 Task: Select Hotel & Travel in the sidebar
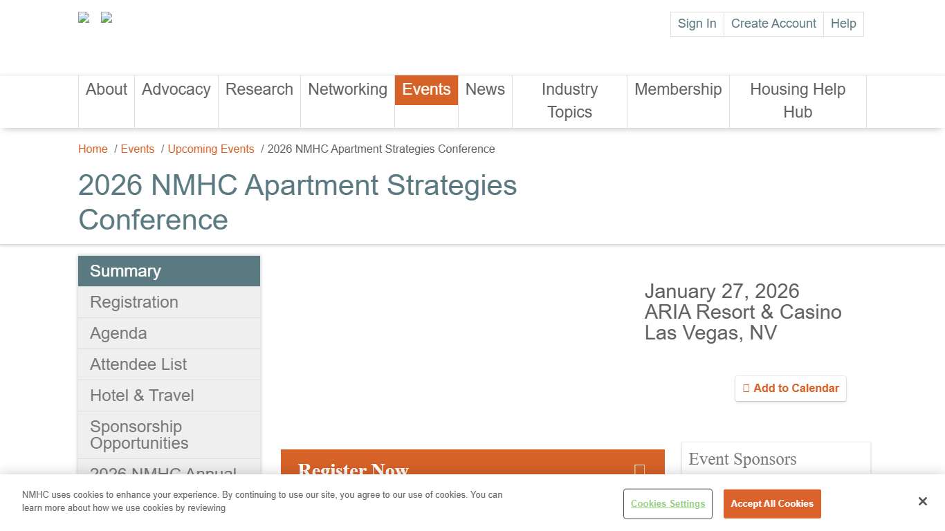click(142, 395)
